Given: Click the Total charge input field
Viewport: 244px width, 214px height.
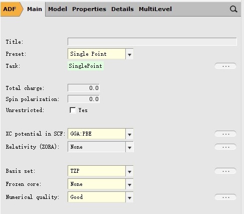Looking at the screenshot, I should (x=84, y=88).
